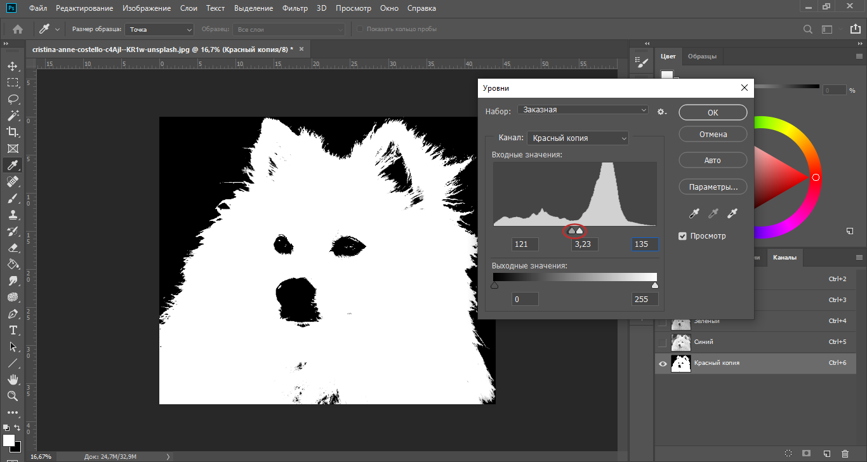The height and width of the screenshot is (462, 867).
Task: Open the Канал channel dropdown
Action: click(578, 138)
